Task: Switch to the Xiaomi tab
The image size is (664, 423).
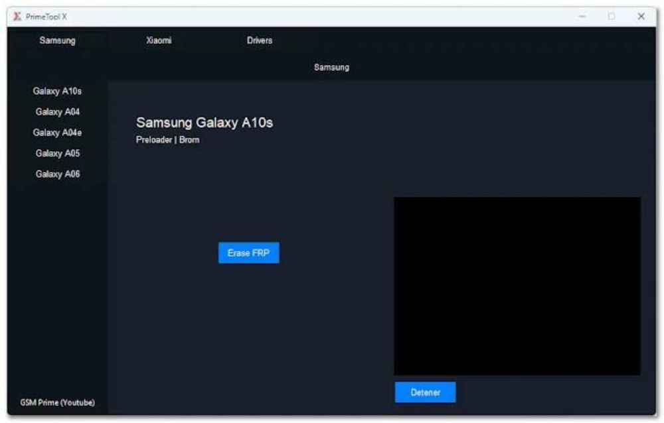Action: pos(159,40)
